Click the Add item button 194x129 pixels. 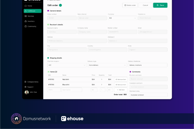point(121,90)
